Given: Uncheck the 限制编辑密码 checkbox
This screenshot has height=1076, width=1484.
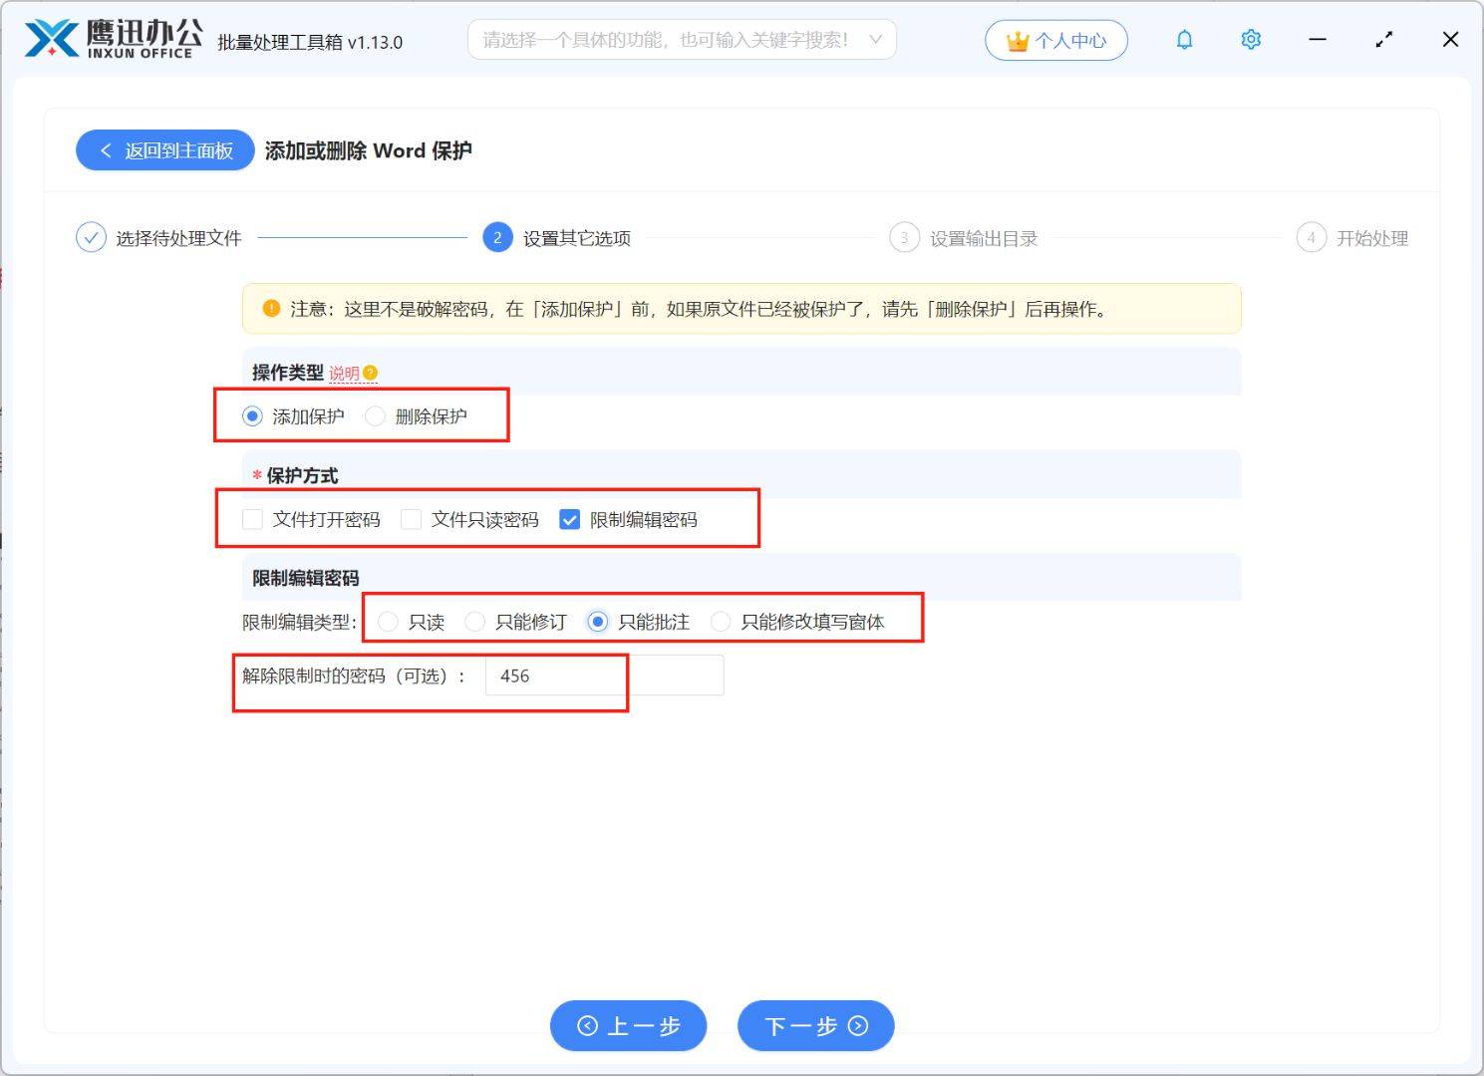Looking at the screenshot, I should pos(569,519).
